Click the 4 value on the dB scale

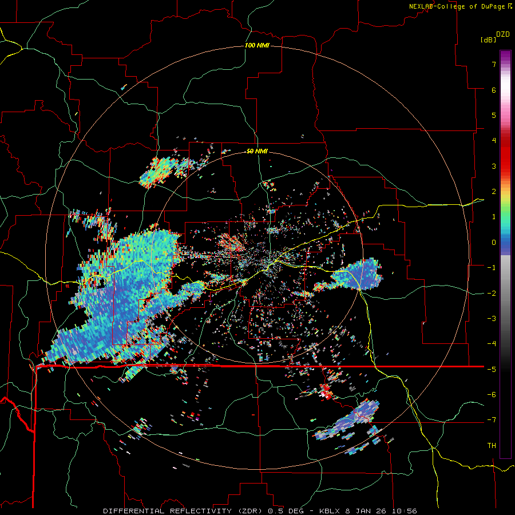[x=494, y=141]
